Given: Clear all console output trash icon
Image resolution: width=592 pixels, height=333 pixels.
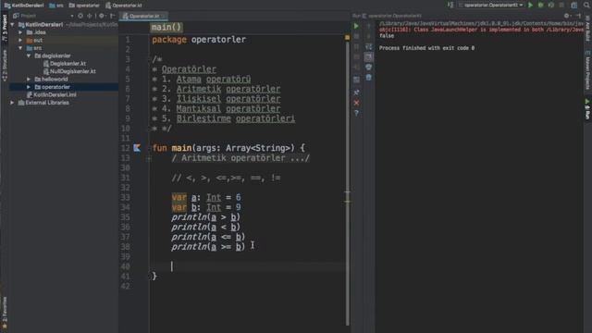Looking at the screenshot, I should pos(368,78).
